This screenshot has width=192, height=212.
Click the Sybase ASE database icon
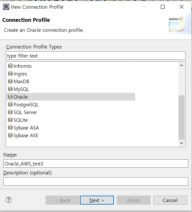click(10, 135)
